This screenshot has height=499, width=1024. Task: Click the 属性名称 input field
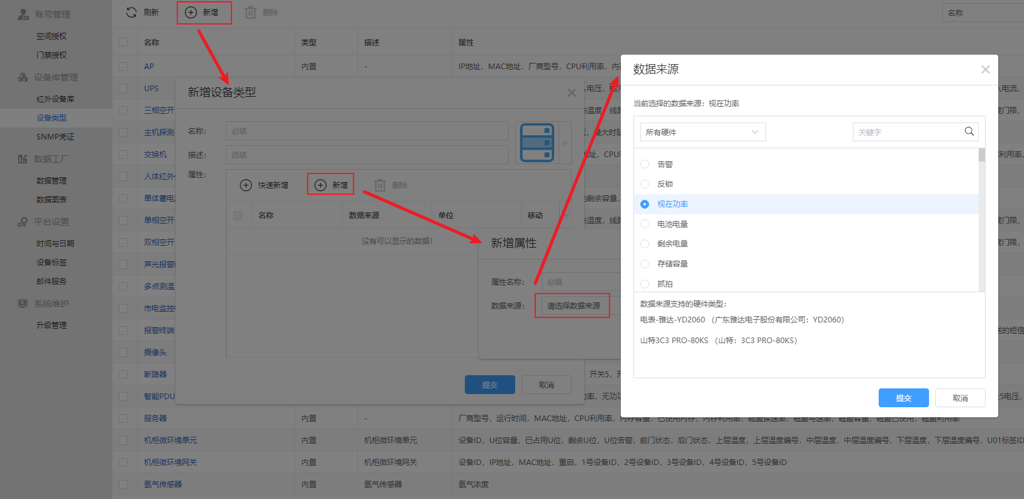[581, 282]
